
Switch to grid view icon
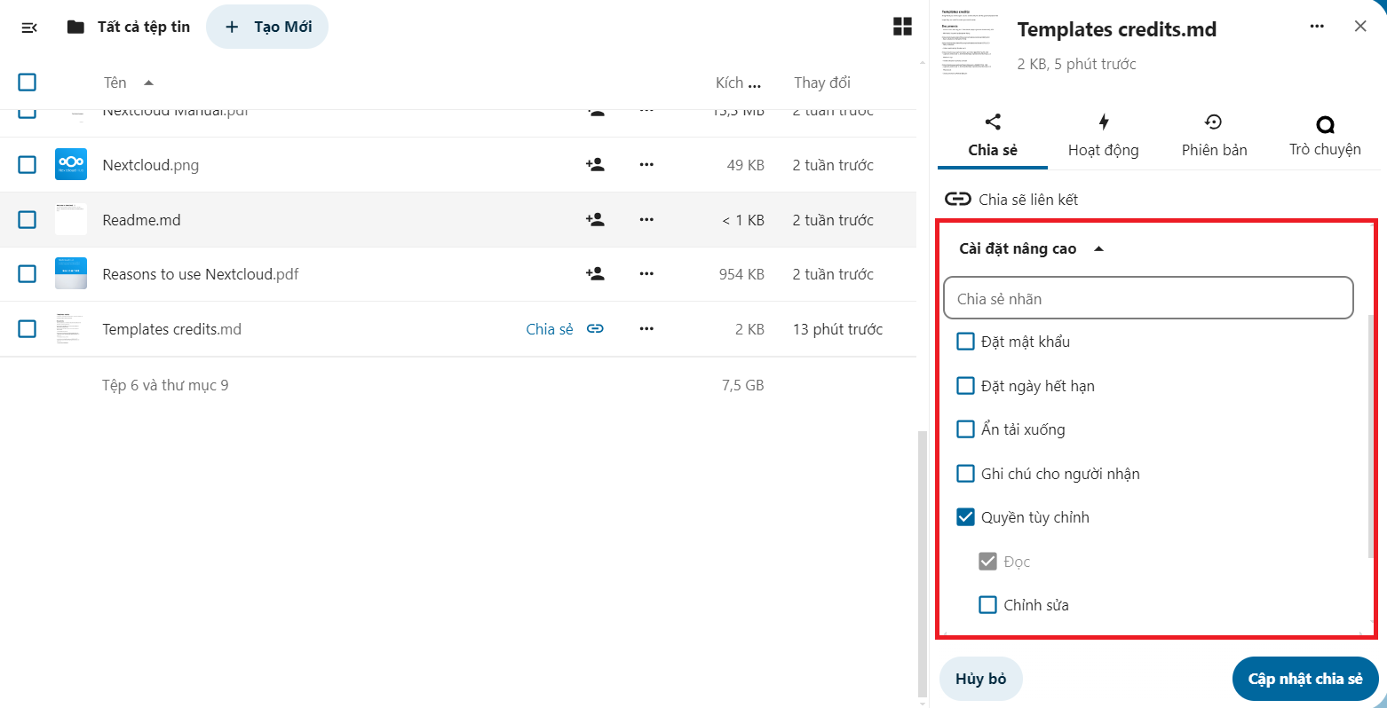pos(902,27)
